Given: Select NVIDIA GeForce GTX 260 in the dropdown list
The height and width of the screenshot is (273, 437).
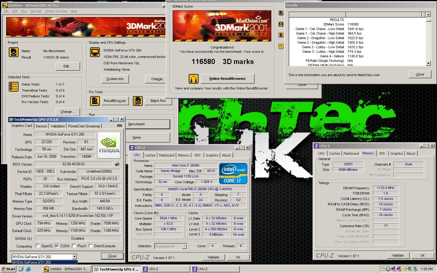Looking at the screenshot, I should pos(45,262).
